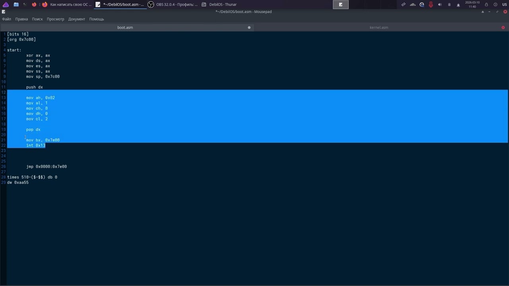Click the line 'mov sp, 0x7c00'
This screenshot has width=509, height=286.
43,77
